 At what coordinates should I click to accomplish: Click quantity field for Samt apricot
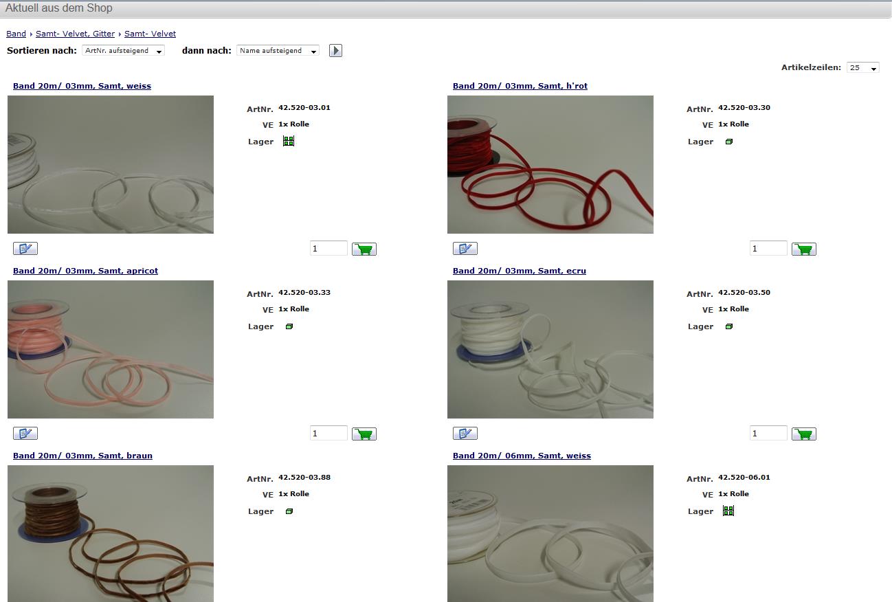(328, 433)
